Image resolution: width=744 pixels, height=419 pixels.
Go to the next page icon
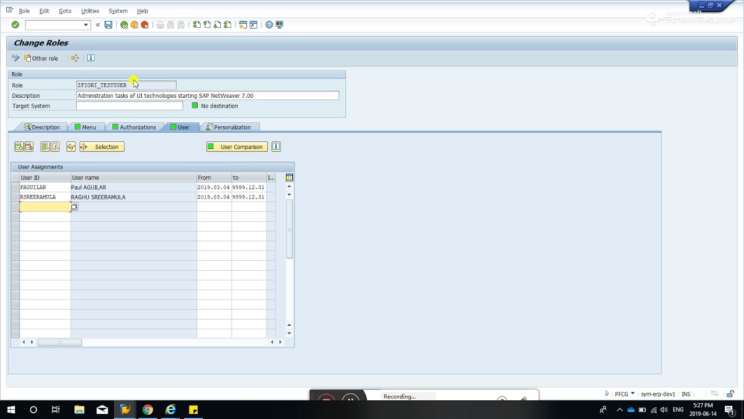click(x=217, y=24)
